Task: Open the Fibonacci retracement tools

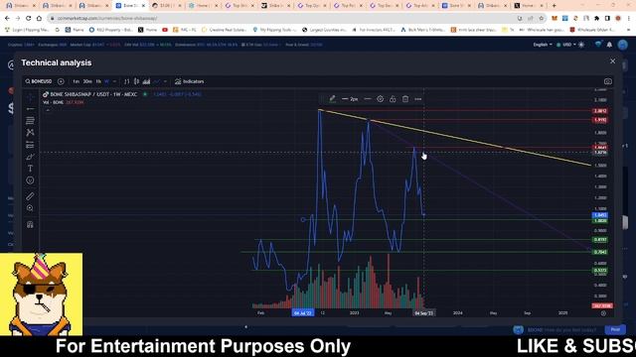Action: 30,121
